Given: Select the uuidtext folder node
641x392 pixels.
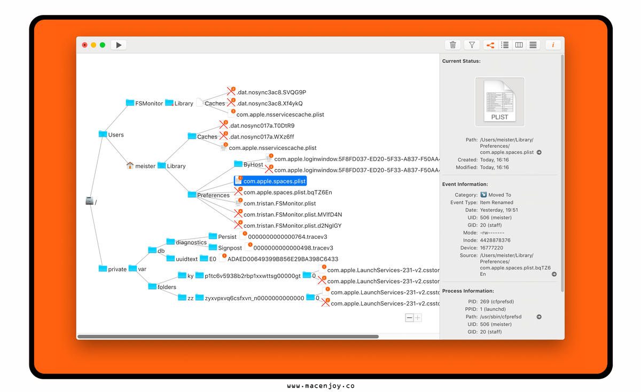Looking at the screenshot, I should tap(182, 259).
